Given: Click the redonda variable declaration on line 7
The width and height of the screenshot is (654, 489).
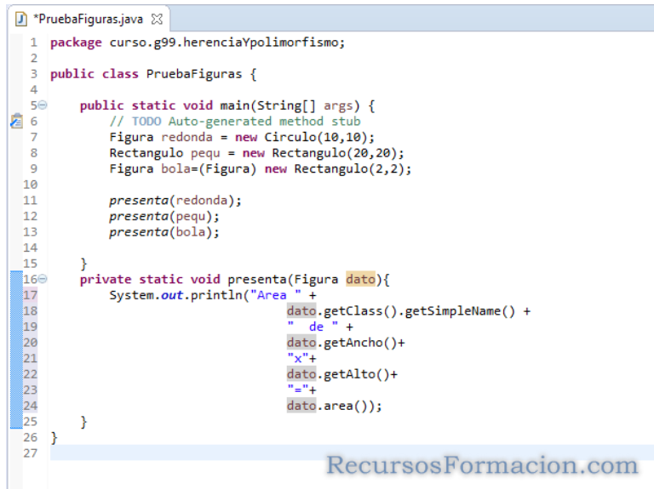Looking at the screenshot, I should point(186,137).
